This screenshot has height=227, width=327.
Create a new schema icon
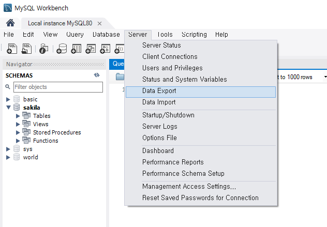(x=62, y=49)
